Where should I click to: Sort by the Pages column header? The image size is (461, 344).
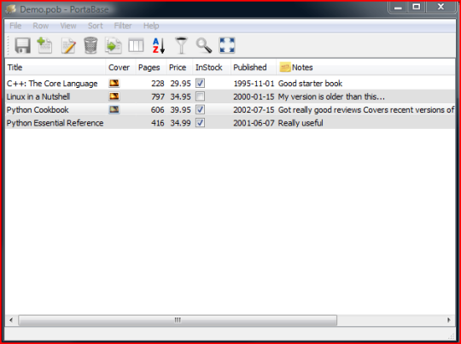151,67
